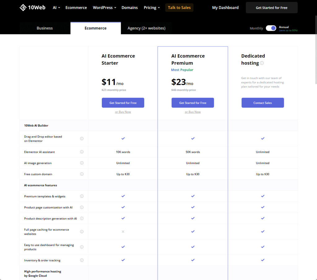Open Ecommerce in the top navigation
Image resolution: width=317 pixels, height=280 pixels.
tap(76, 8)
